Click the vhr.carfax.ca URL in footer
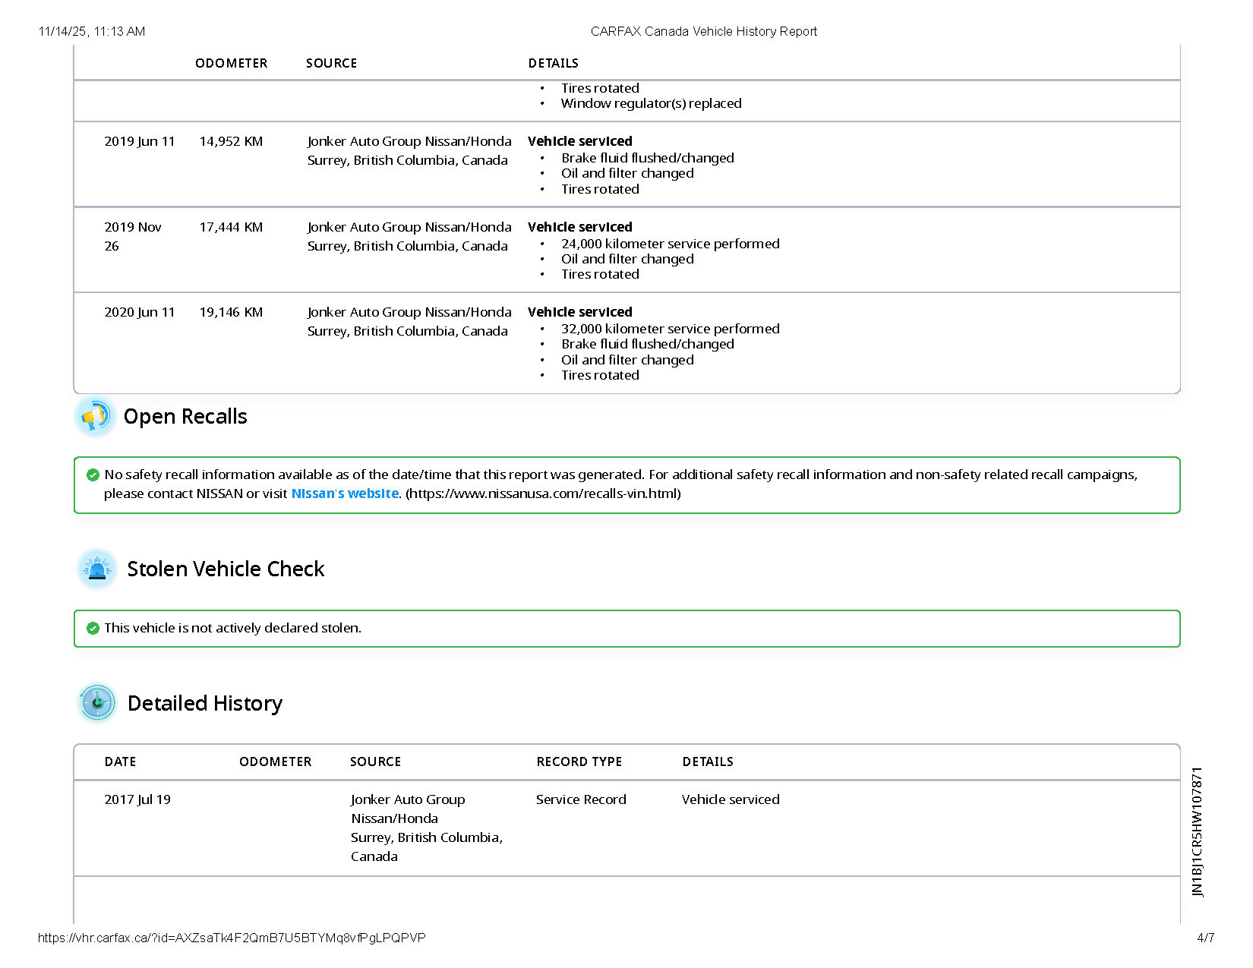This screenshot has width=1253, height=968. [232, 938]
